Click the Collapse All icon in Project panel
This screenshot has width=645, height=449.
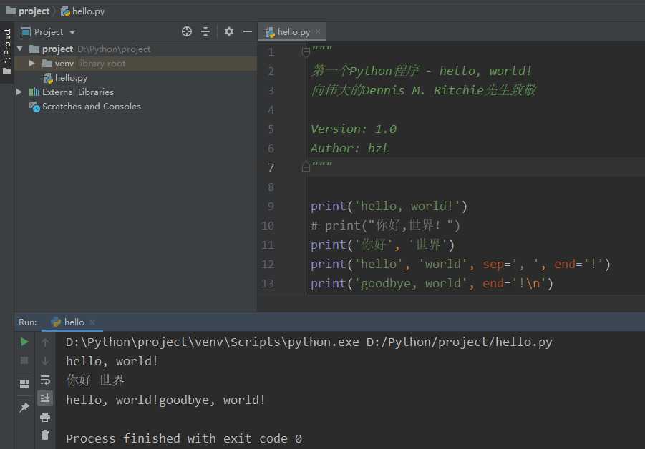tap(205, 31)
